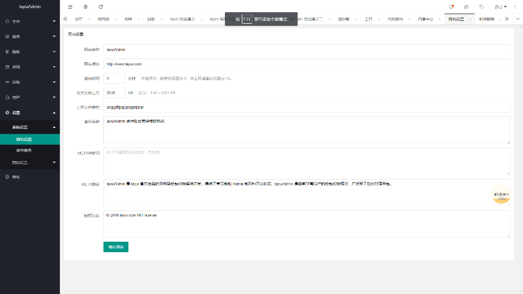Switch to the 邮件服务 tab
The image size is (523, 294).
[x=486, y=19]
